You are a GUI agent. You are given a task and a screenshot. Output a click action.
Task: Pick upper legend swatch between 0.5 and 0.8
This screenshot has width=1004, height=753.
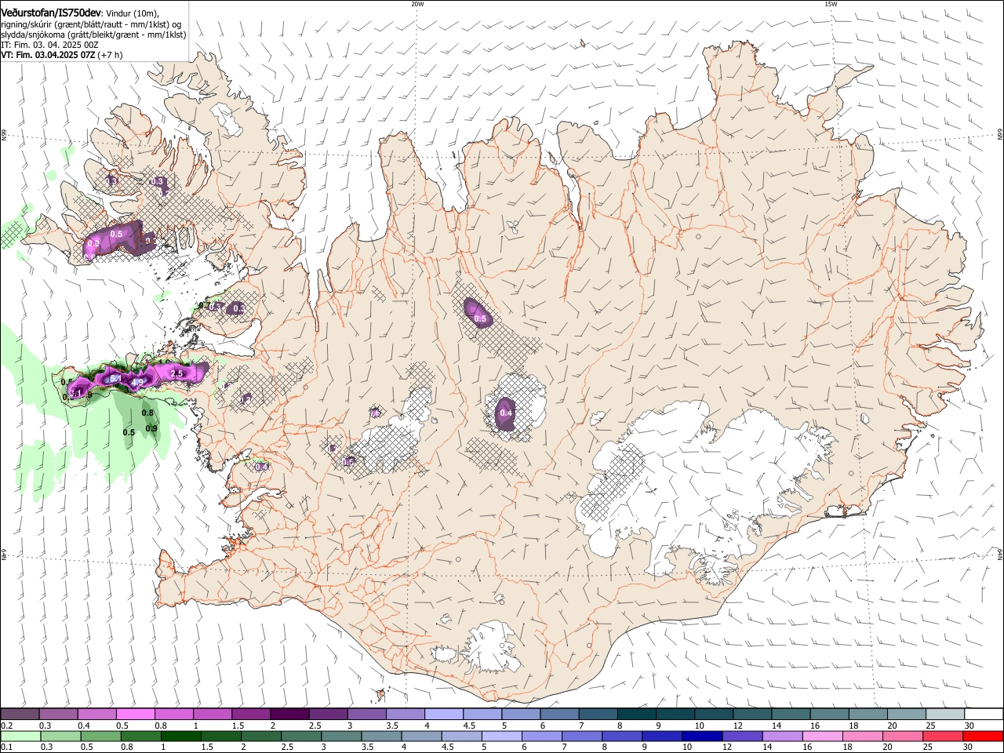tap(135, 715)
